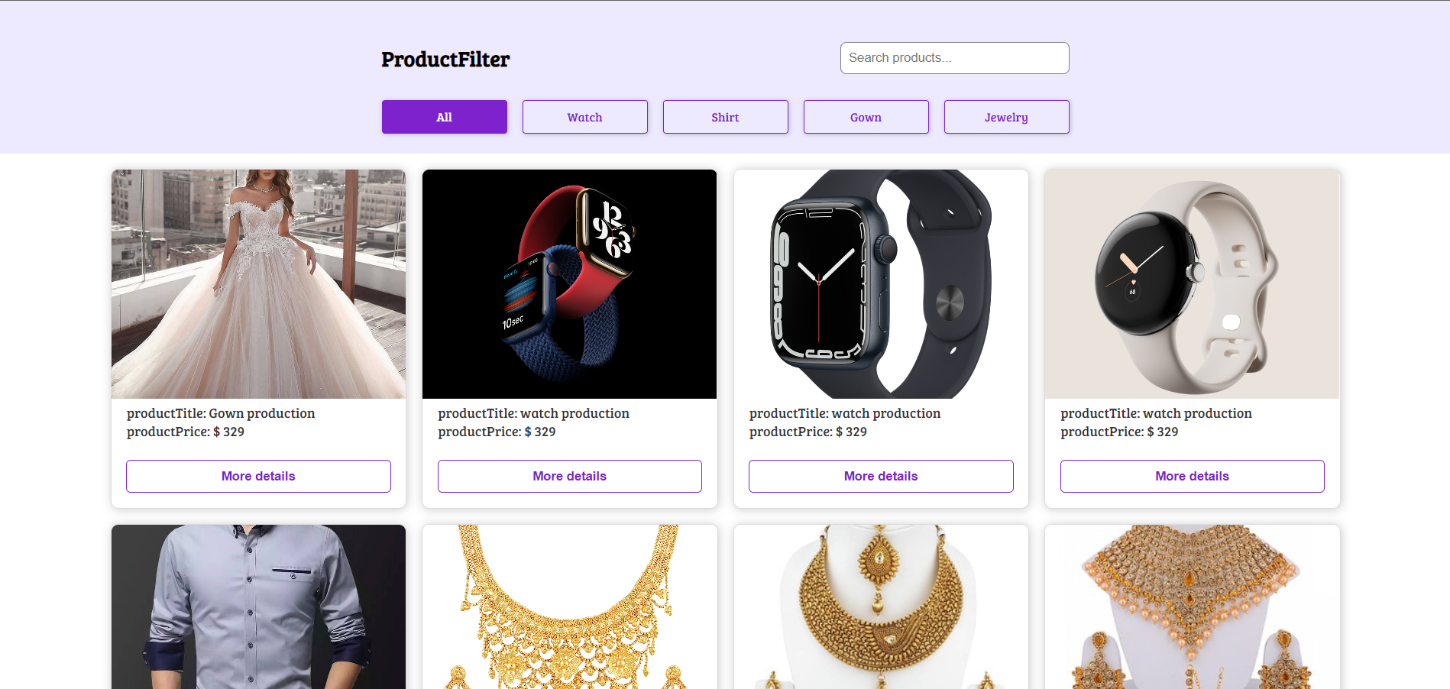Open More details for beige round watch
The width and height of the screenshot is (1450, 689).
[1192, 476]
